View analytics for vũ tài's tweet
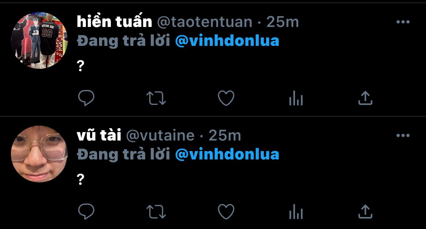The height and width of the screenshot is (229, 426). 296,212
